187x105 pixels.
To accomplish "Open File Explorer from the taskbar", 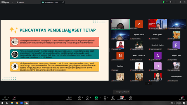I will coord(12,103).
